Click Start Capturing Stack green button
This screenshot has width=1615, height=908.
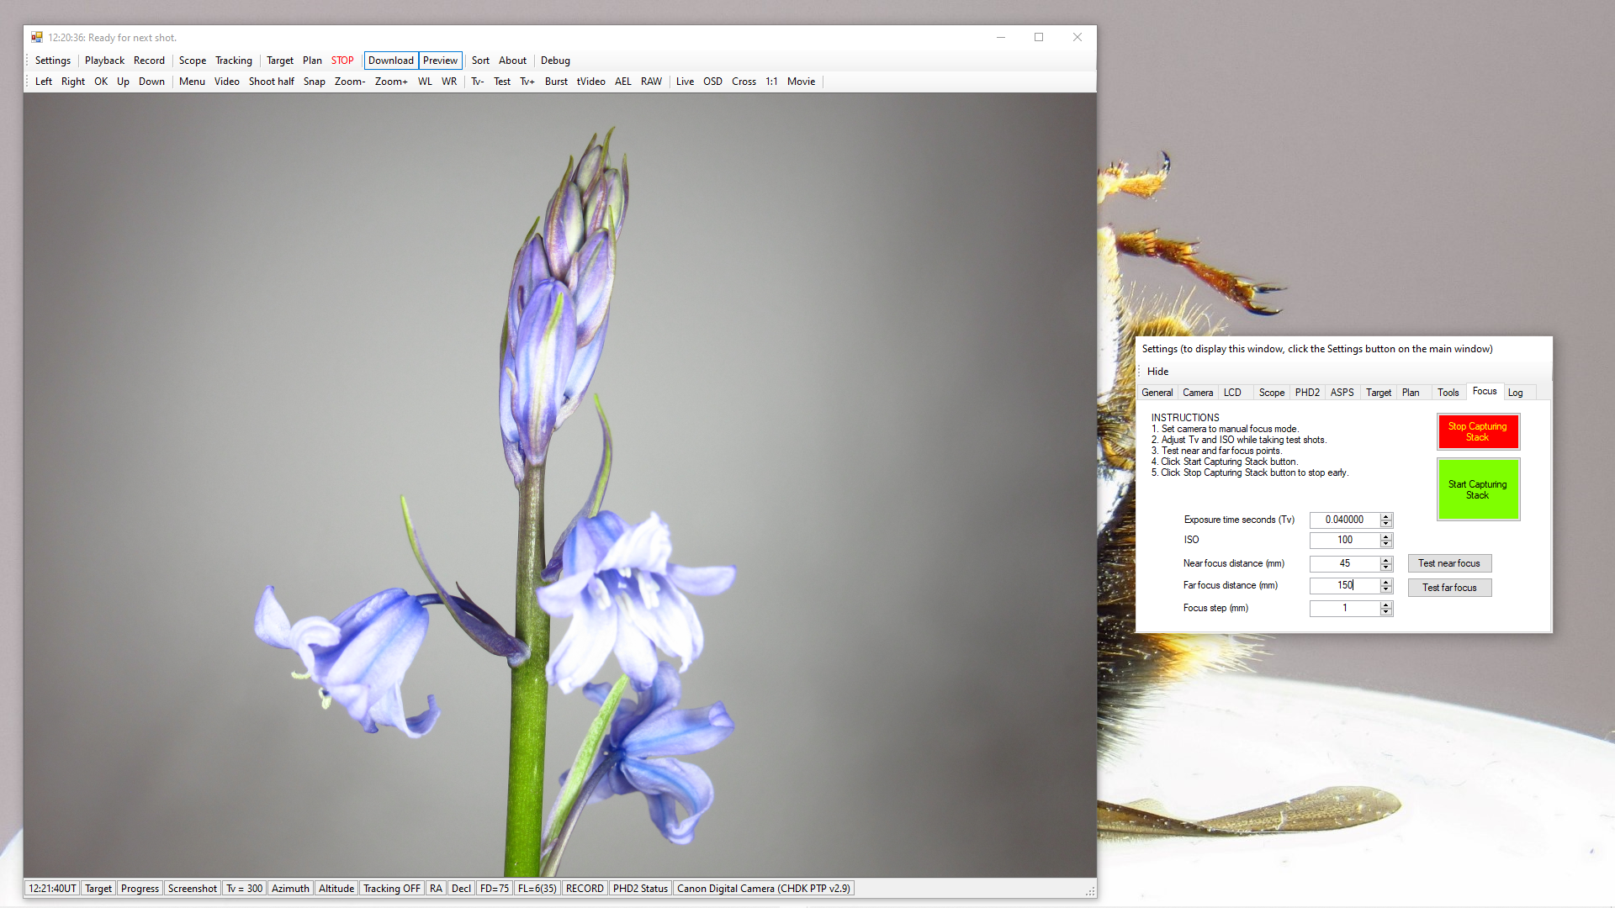pos(1477,489)
